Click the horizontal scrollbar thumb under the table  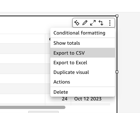point(33,107)
